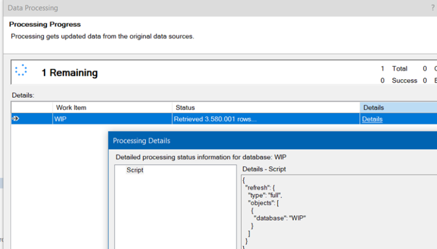This screenshot has height=249, width=437.
Task: Click the Total count label
Action: click(x=400, y=68)
